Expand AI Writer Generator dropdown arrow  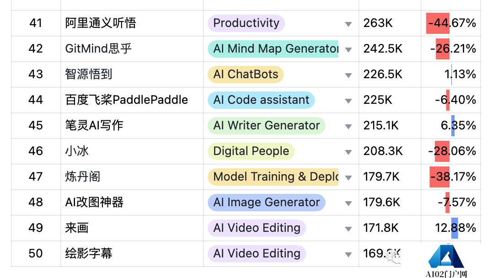pyautogui.click(x=348, y=126)
